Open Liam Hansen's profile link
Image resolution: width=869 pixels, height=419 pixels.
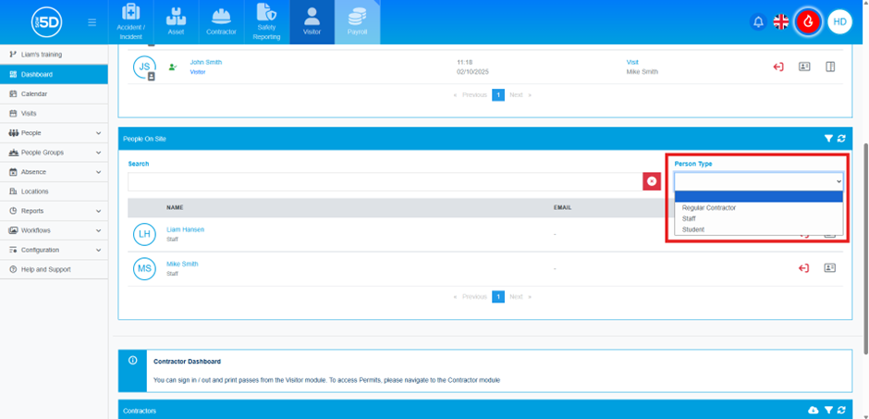[x=185, y=229]
